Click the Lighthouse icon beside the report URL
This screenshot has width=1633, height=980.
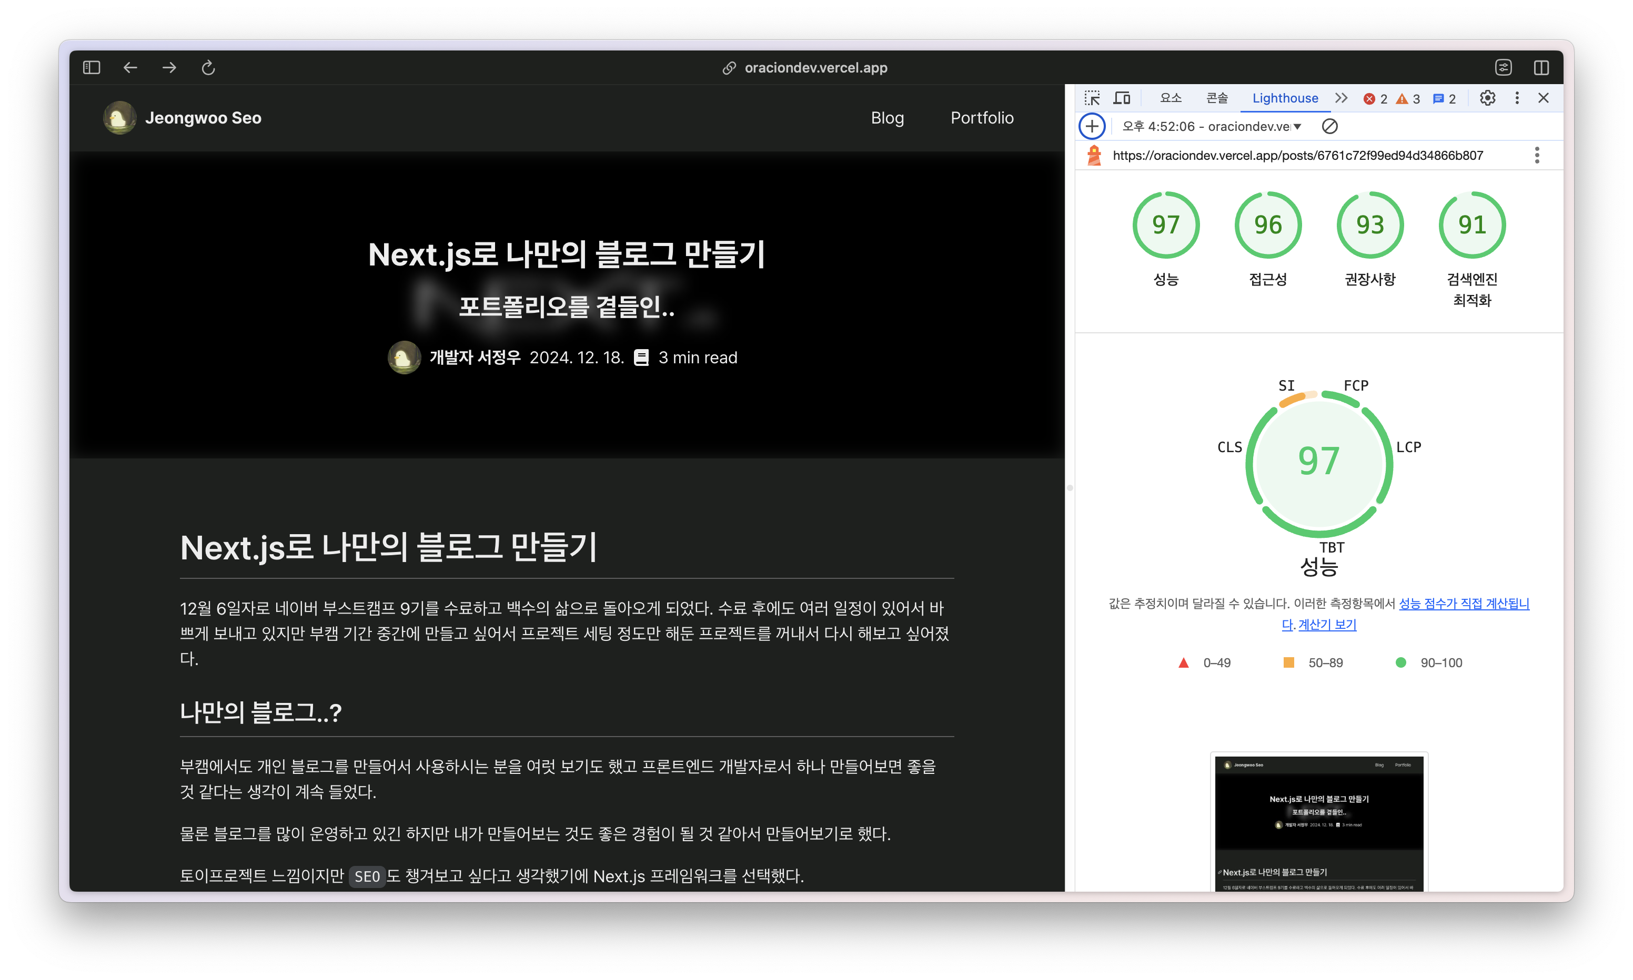pos(1095,155)
